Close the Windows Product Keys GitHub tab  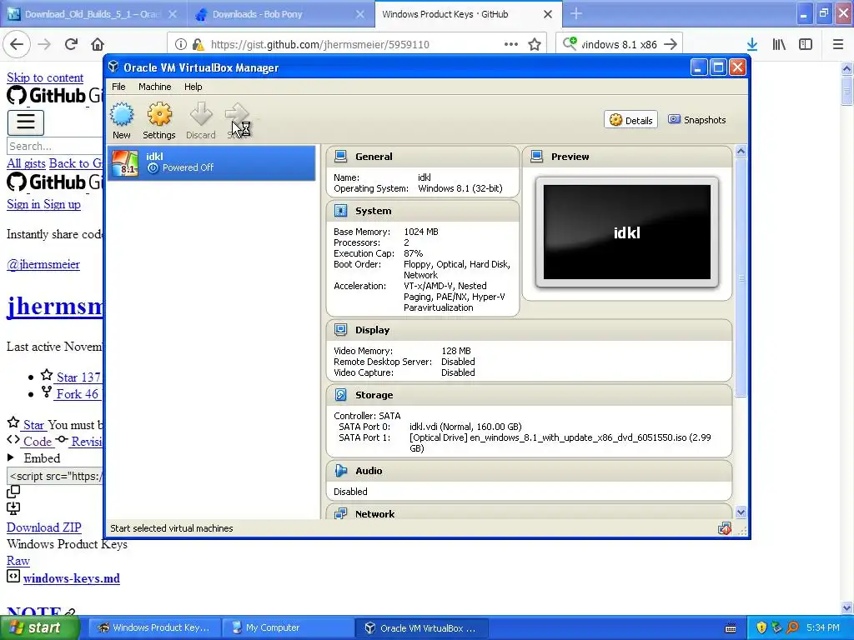click(x=548, y=15)
